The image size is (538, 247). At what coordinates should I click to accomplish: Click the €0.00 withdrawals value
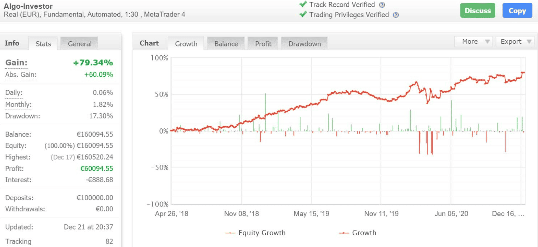point(104,209)
